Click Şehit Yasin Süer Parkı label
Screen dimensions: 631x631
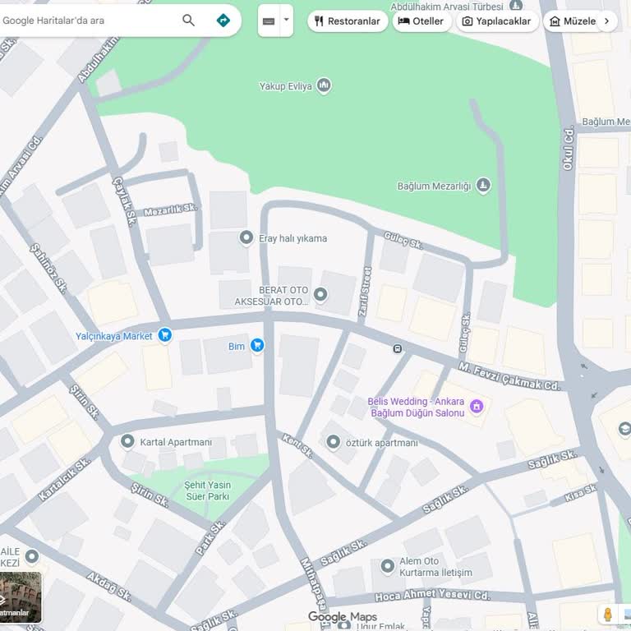208,491
